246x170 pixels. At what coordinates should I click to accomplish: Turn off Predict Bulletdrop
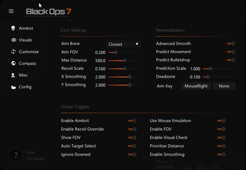(x=231, y=60)
